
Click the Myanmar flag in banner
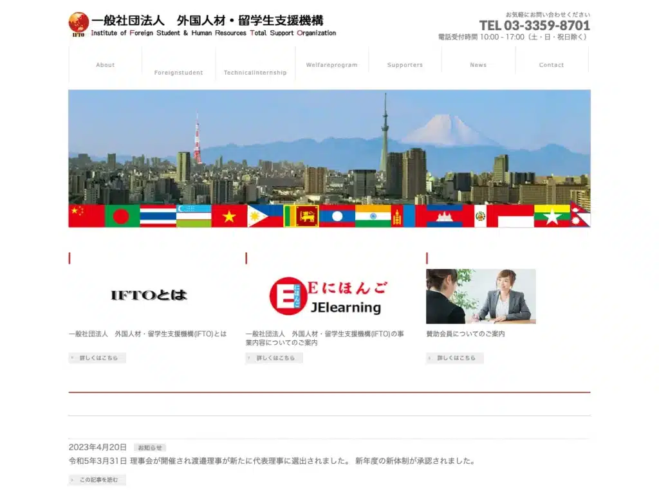[552, 216]
